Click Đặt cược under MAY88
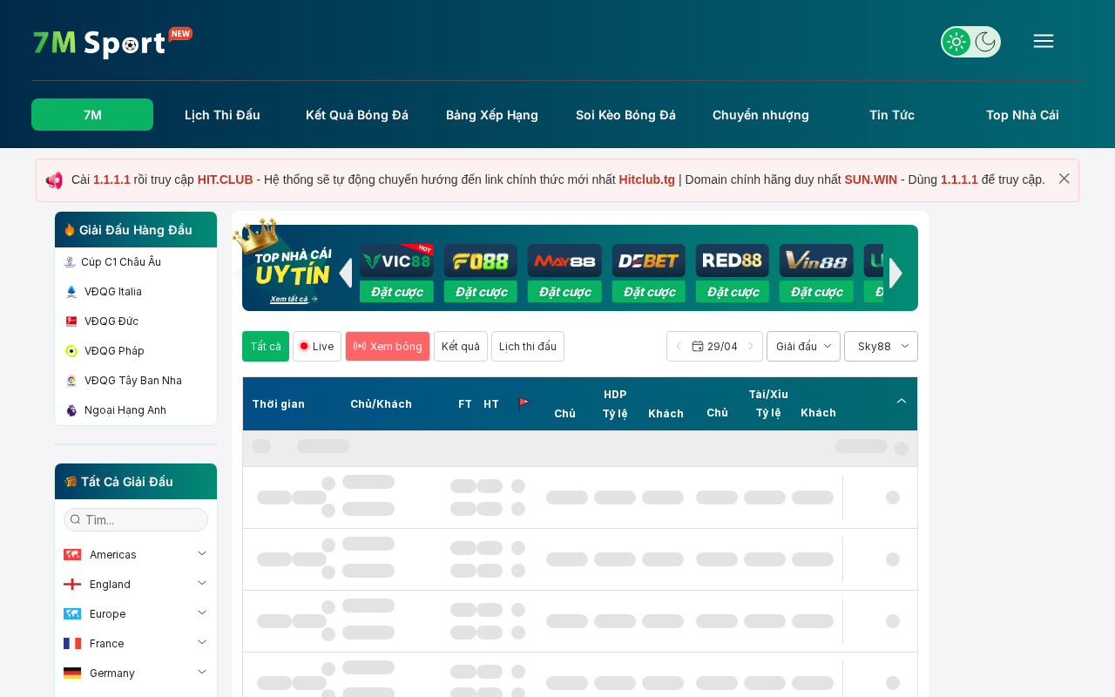 coord(564,292)
